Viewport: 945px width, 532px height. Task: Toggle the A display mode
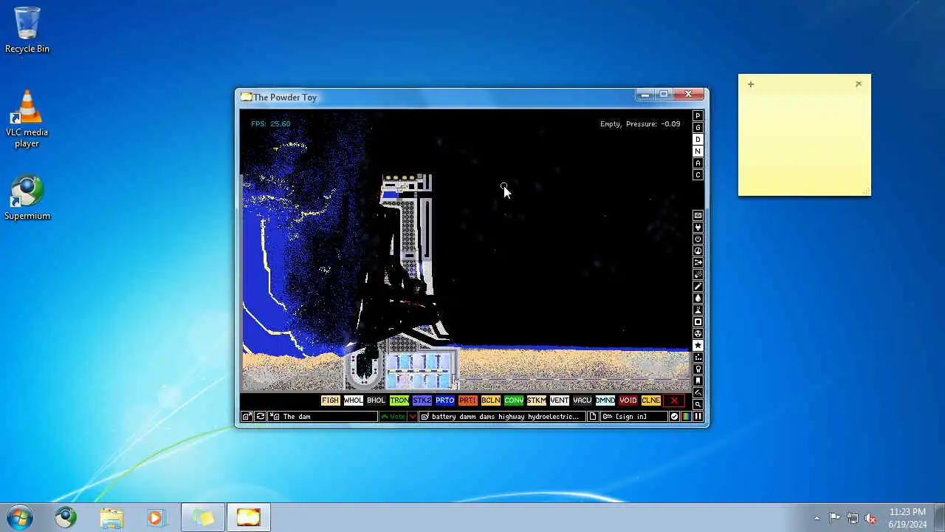pyautogui.click(x=698, y=163)
